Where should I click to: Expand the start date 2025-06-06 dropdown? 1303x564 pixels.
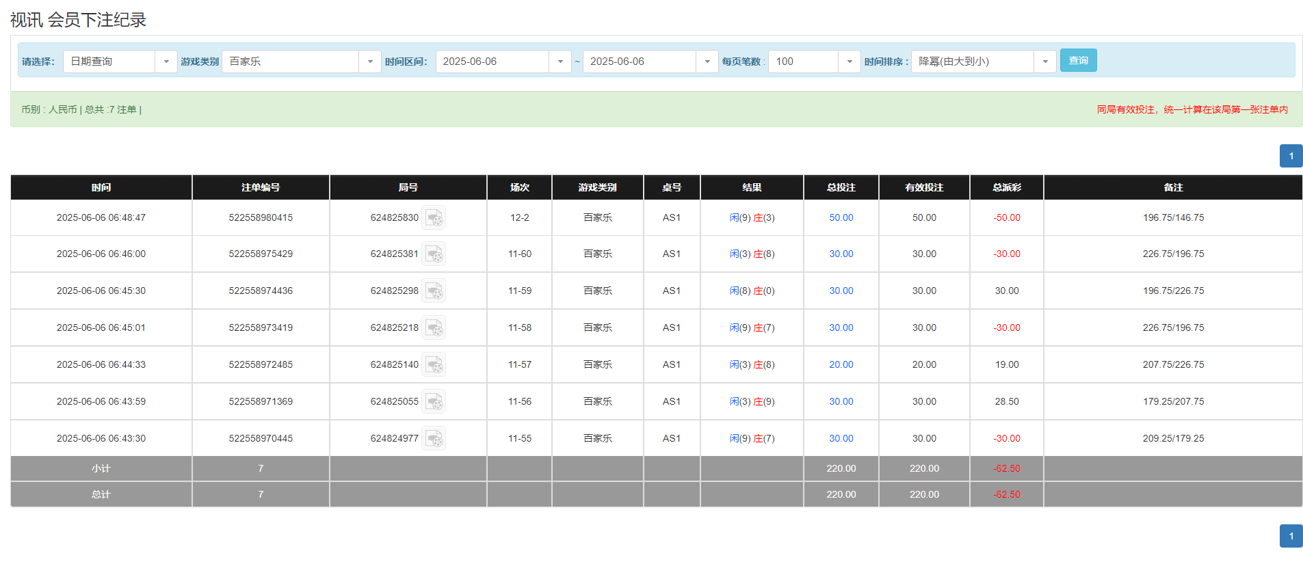[x=560, y=62]
